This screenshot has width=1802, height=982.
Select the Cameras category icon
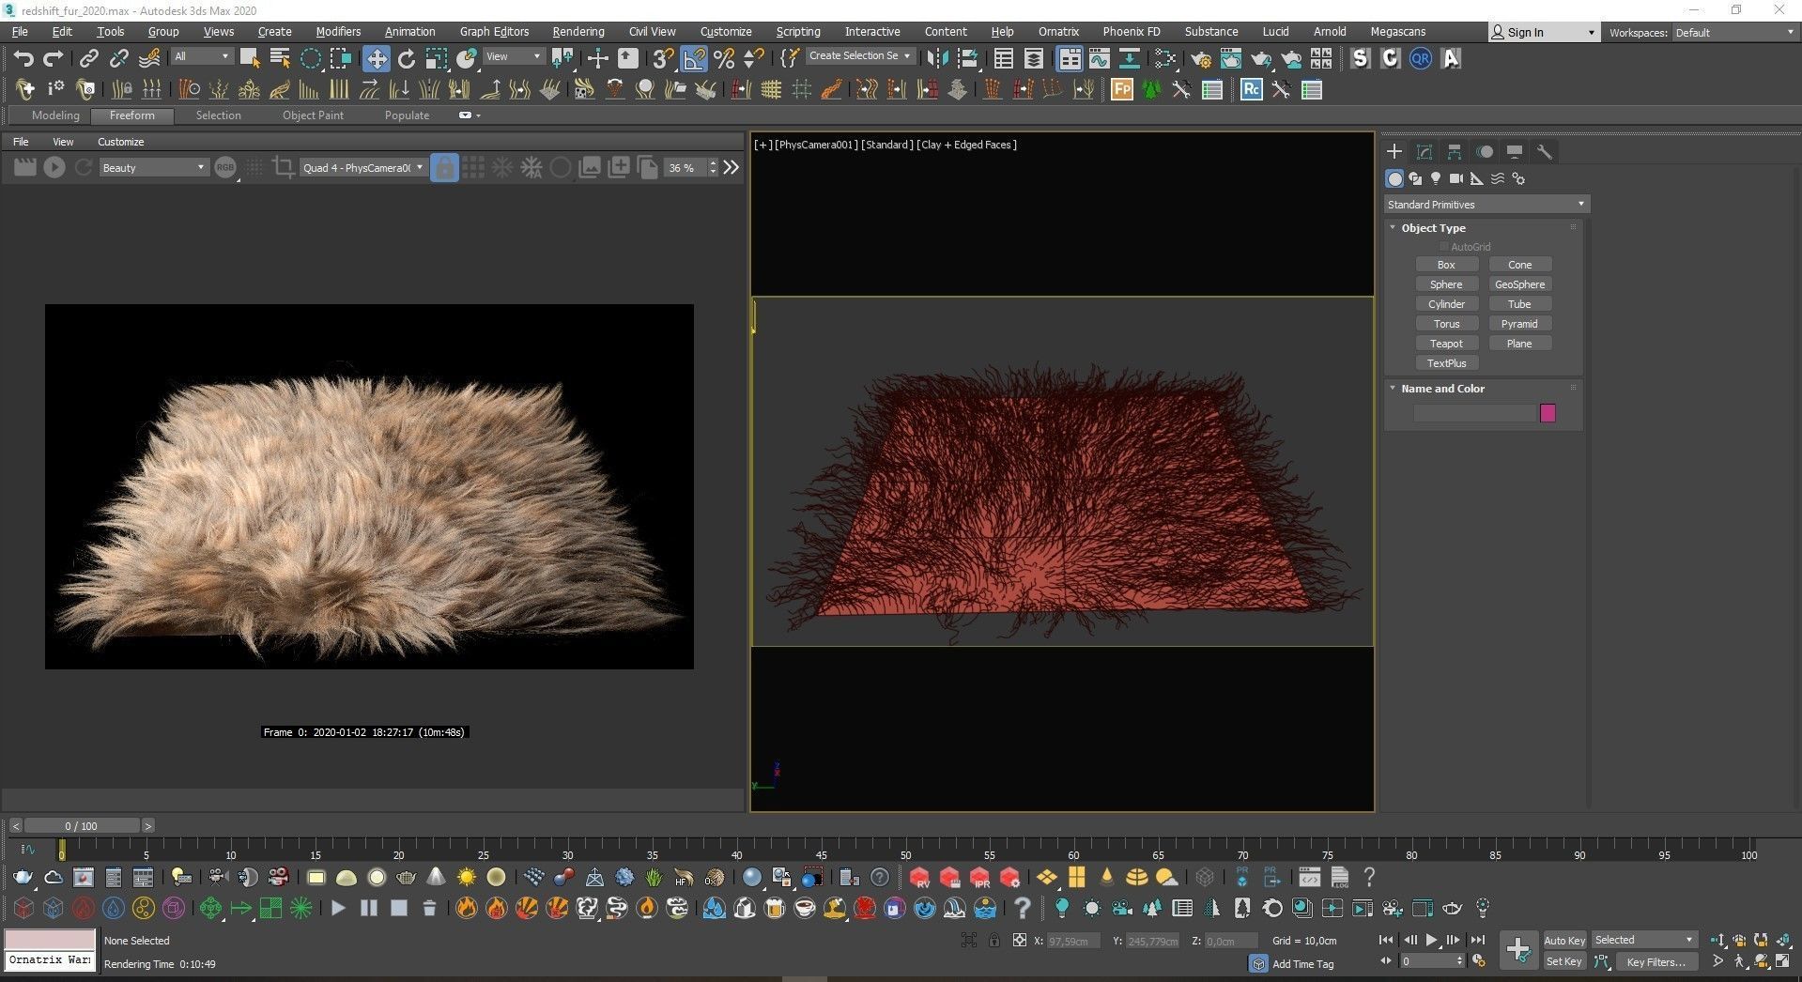(x=1456, y=178)
